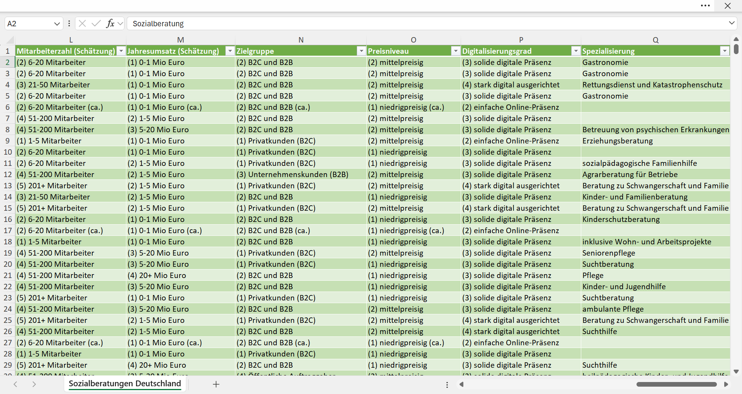This screenshot has width=742, height=394.
Task: Select cell Seniorenpflege
Action: [655, 253]
